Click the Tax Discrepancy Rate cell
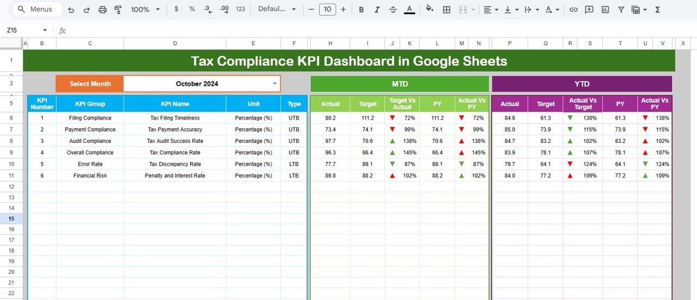Viewport: 697px width, 300px height. (x=175, y=164)
